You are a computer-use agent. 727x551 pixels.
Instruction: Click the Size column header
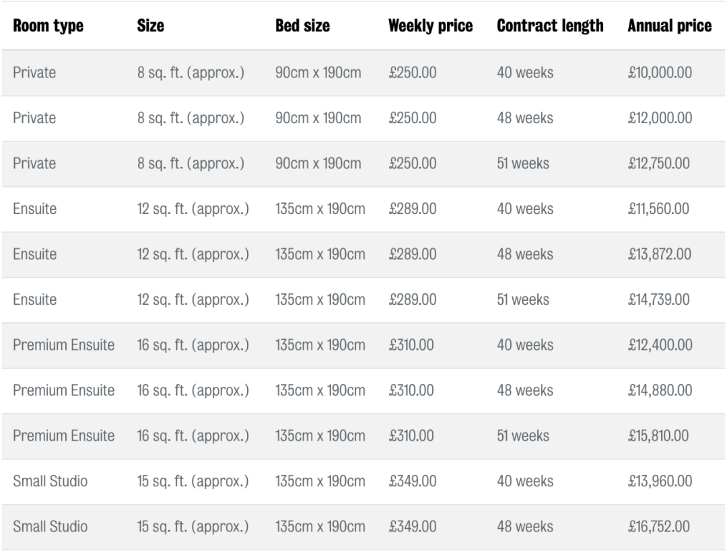151,26
